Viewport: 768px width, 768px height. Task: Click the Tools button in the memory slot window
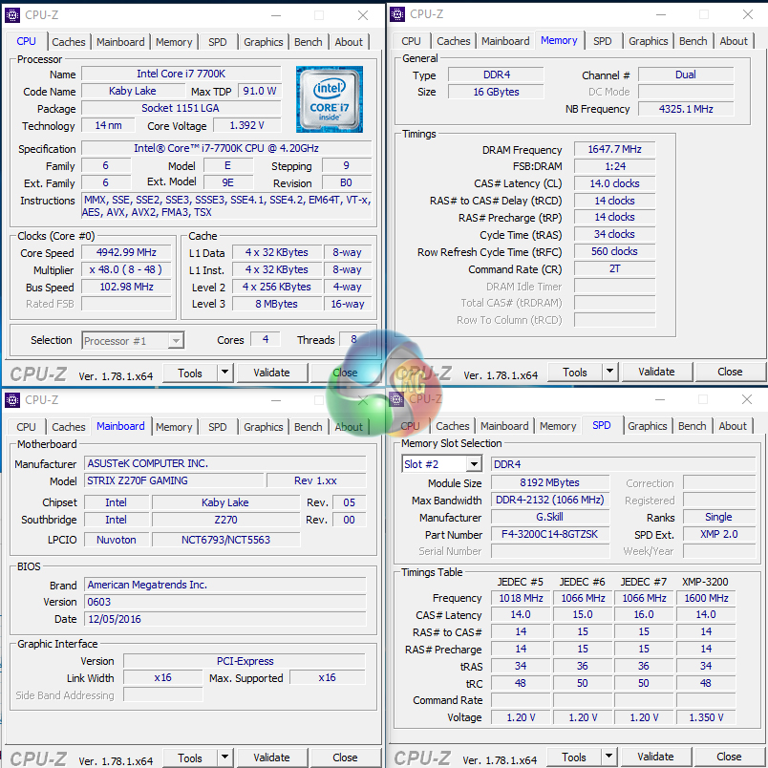tap(574, 757)
